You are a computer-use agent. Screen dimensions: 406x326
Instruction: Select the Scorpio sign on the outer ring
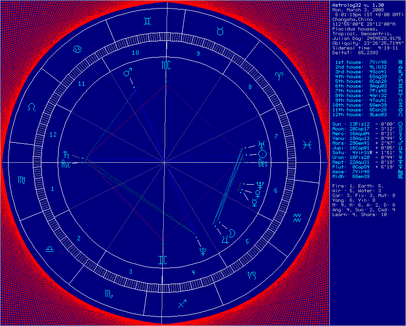pyautogui.click(x=109, y=295)
